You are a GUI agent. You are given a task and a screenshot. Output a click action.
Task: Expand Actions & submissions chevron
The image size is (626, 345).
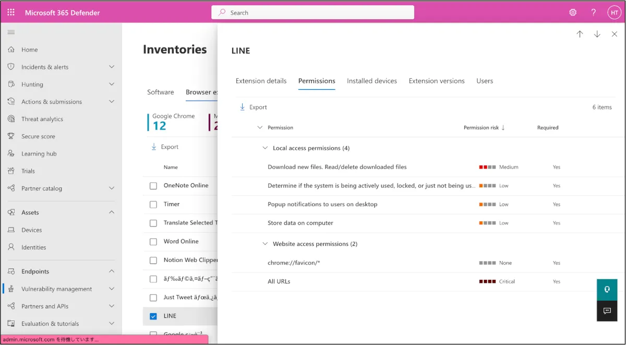pos(112,102)
